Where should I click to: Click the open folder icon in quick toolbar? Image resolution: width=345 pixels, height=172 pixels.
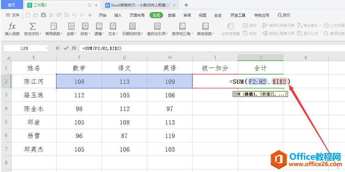[36, 15]
